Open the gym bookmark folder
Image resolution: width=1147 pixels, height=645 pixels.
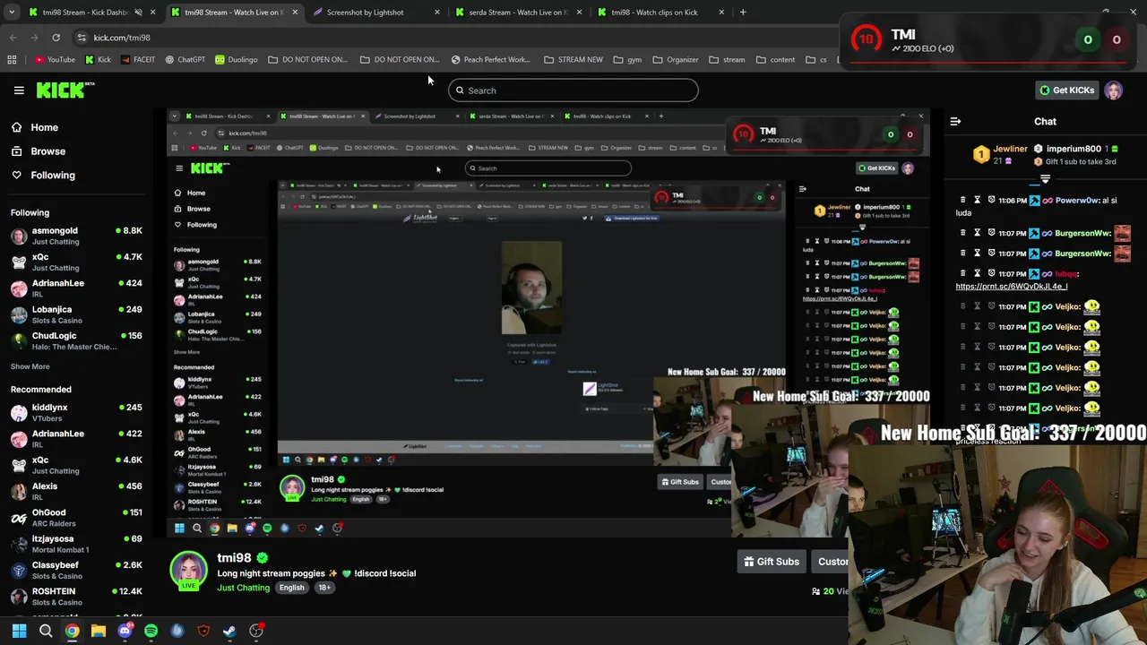[x=627, y=60]
